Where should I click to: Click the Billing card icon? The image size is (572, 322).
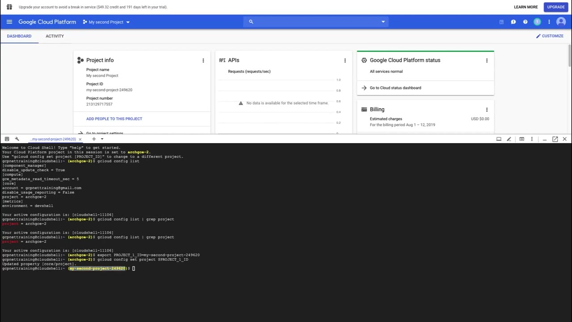click(364, 110)
